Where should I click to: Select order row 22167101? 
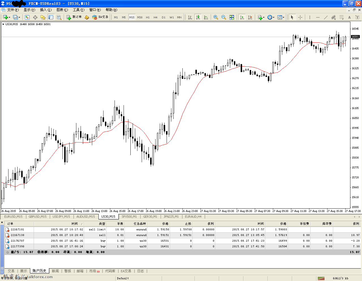183,230
